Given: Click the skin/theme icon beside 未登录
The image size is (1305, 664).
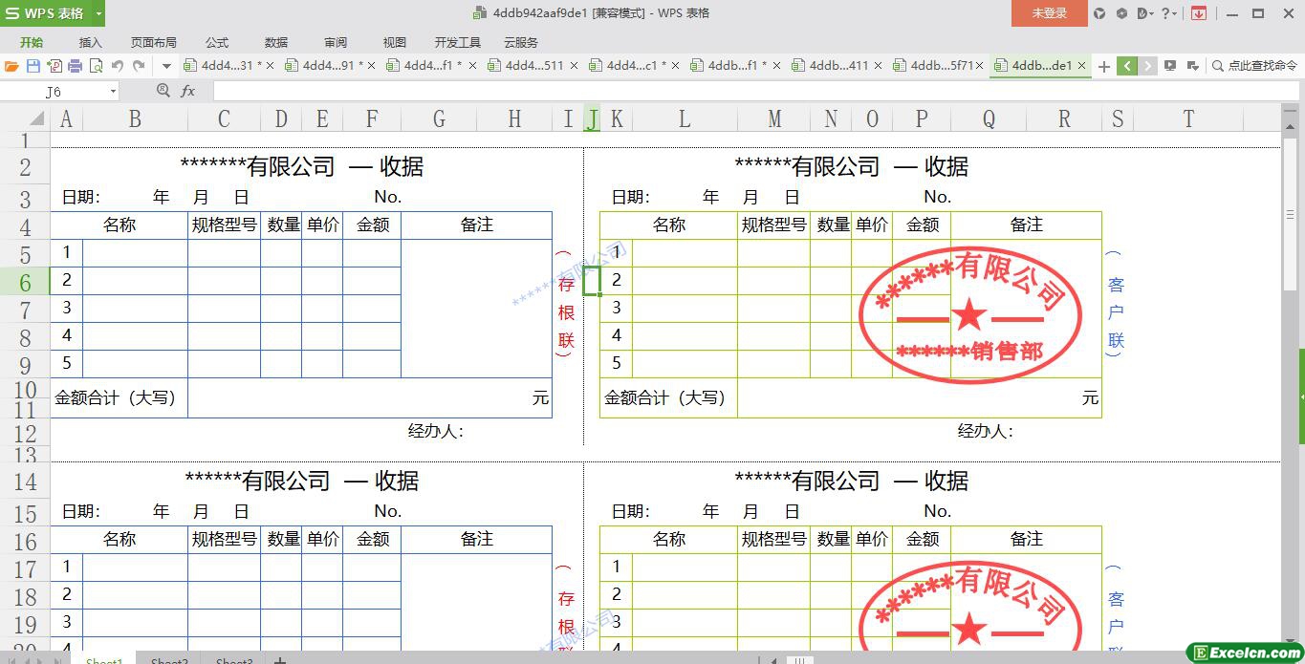Looking at the screenshot, I should point(1099,13).
